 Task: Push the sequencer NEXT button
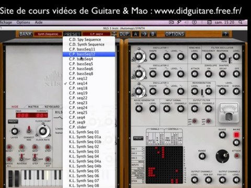[x=35, y=147]
